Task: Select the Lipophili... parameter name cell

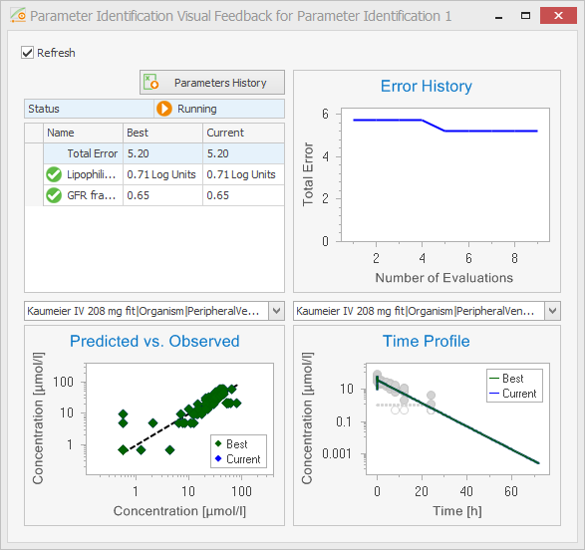Action: [x=83, y=174]
